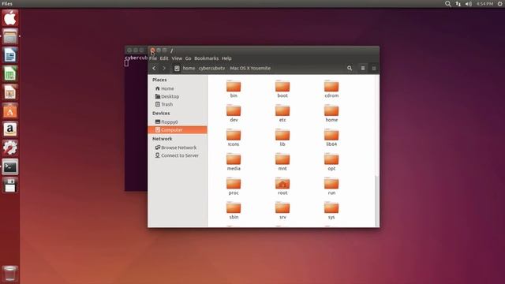Image resolution: width=505 pixels, height=284 pixels.
Task: Open the Amazon launcher icon
Action: pyautogui.click(x=10, y=129)
